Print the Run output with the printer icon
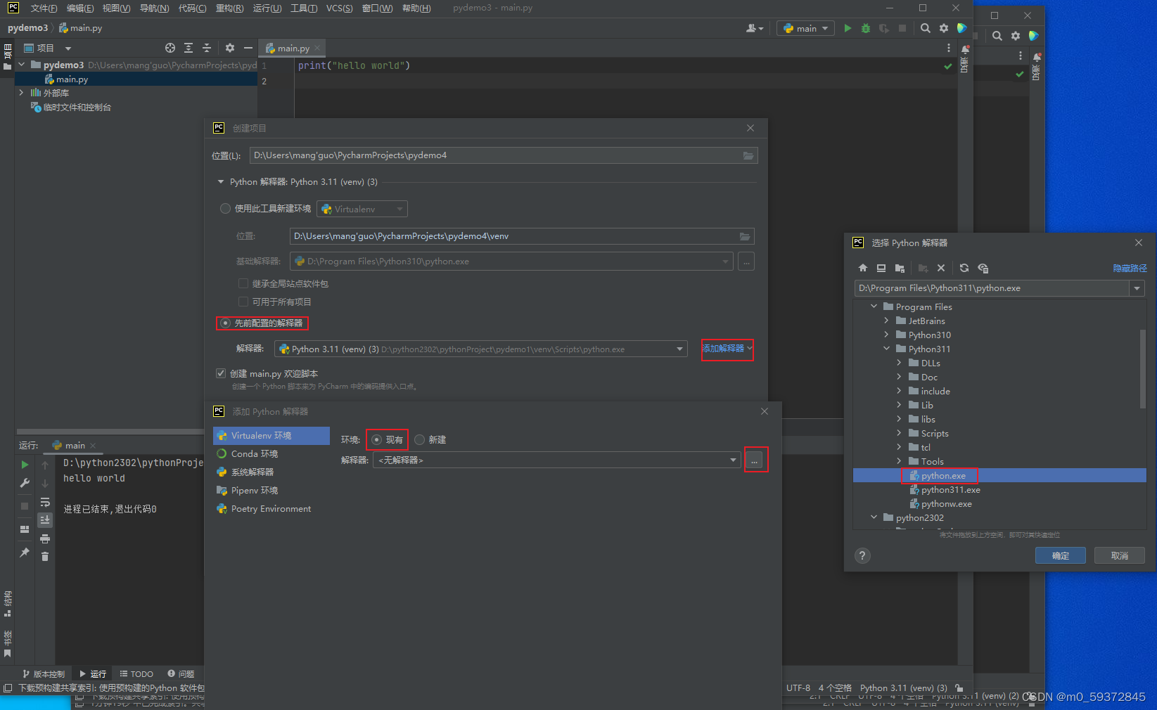The height and width of the screenshot is (710, 1157). click(45, 538)
